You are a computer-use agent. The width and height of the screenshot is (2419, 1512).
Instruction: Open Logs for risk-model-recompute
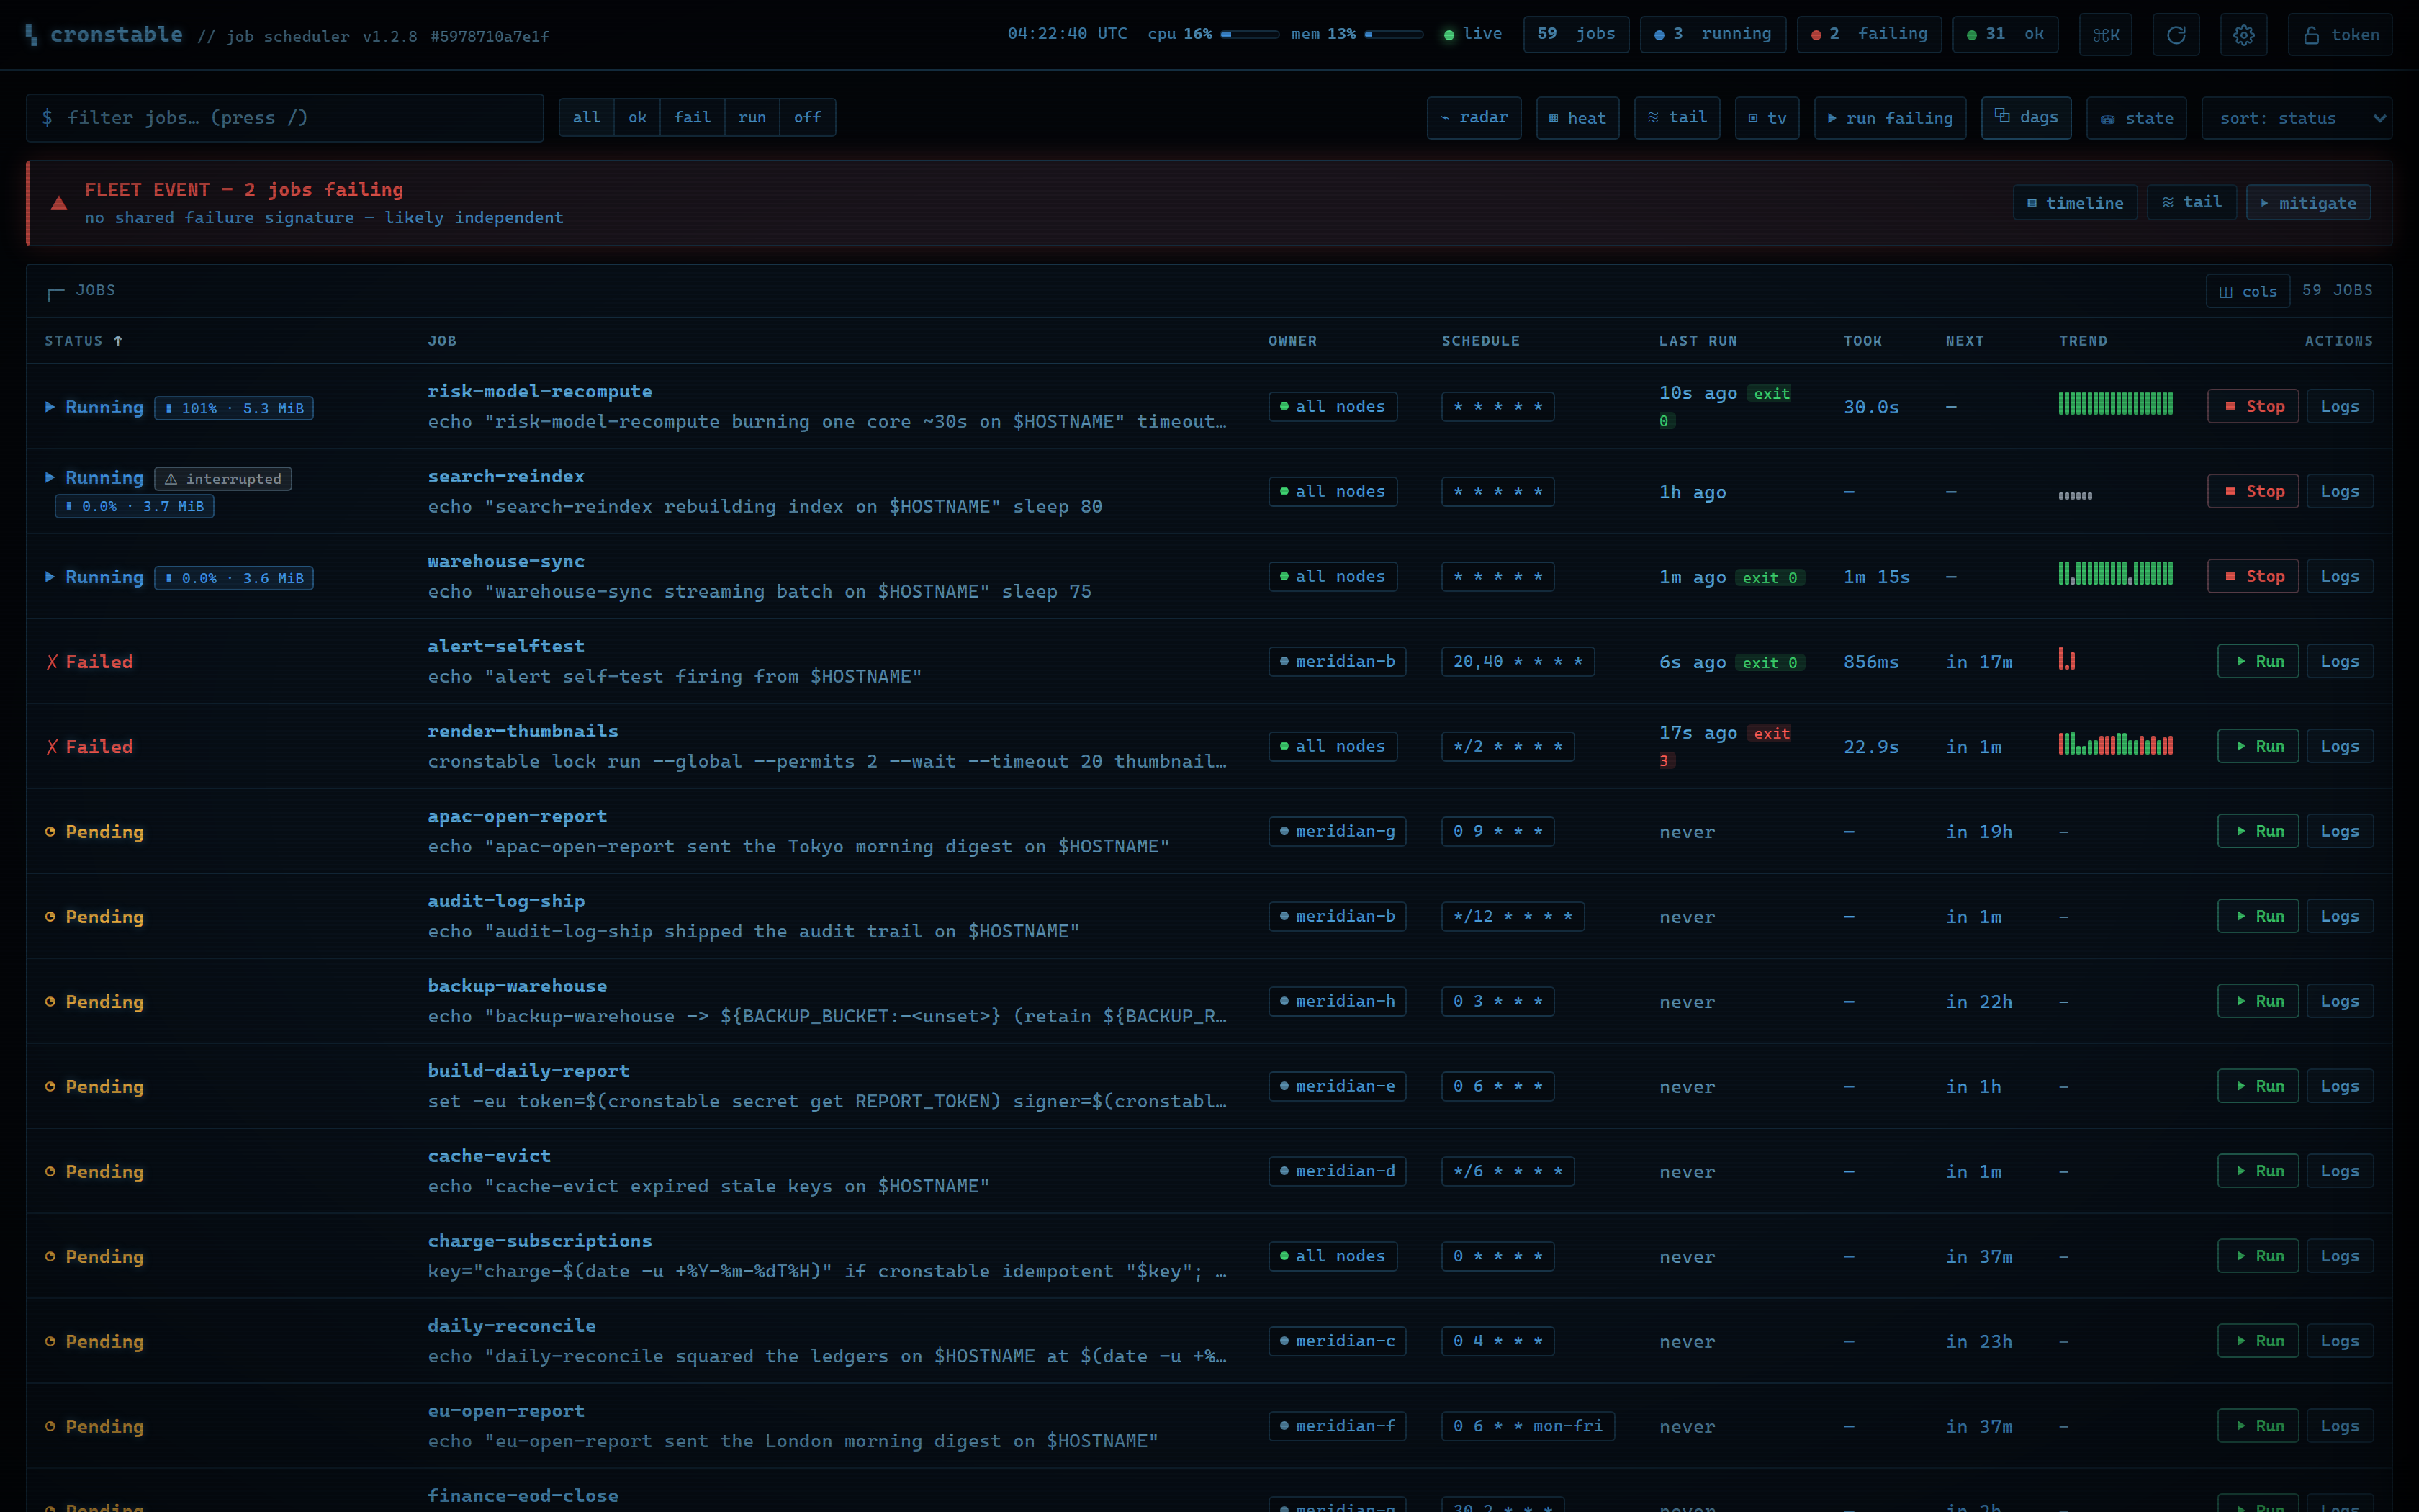click(2339, 406)
